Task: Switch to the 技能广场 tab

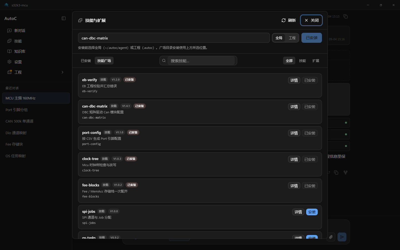Action: pyautogui.click(x=104, y=61)
